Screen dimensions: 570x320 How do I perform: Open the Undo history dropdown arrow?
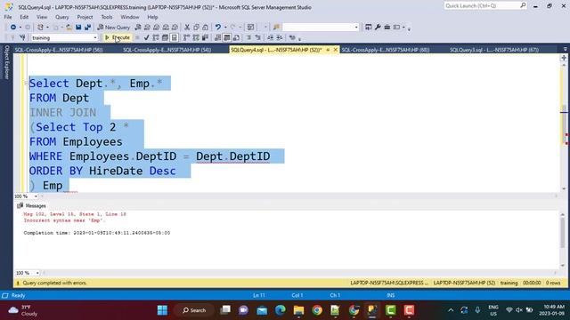pyautogui.click(x=225, y=28)
